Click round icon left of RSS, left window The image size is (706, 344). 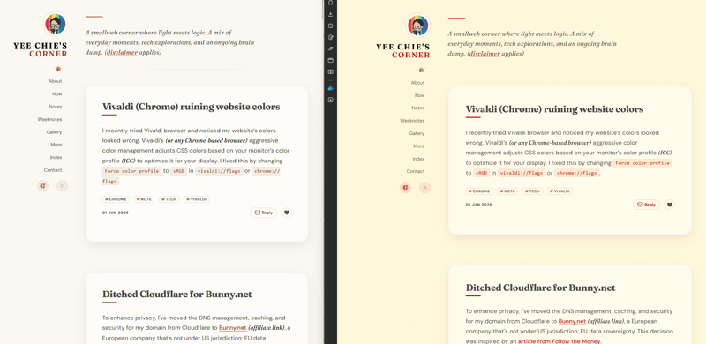click(42, 186)
